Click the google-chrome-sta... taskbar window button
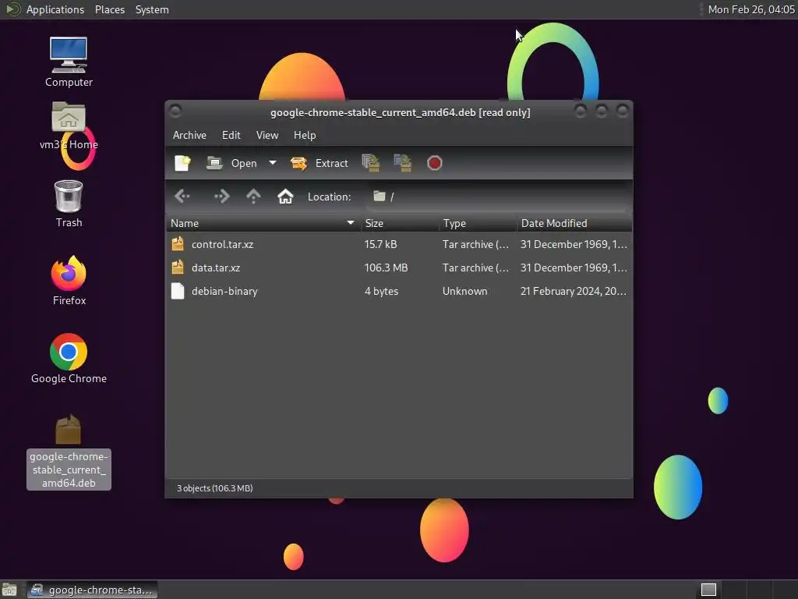 [x=92, y=590]
